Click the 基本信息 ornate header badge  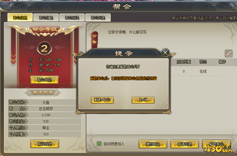click(43, 93)
